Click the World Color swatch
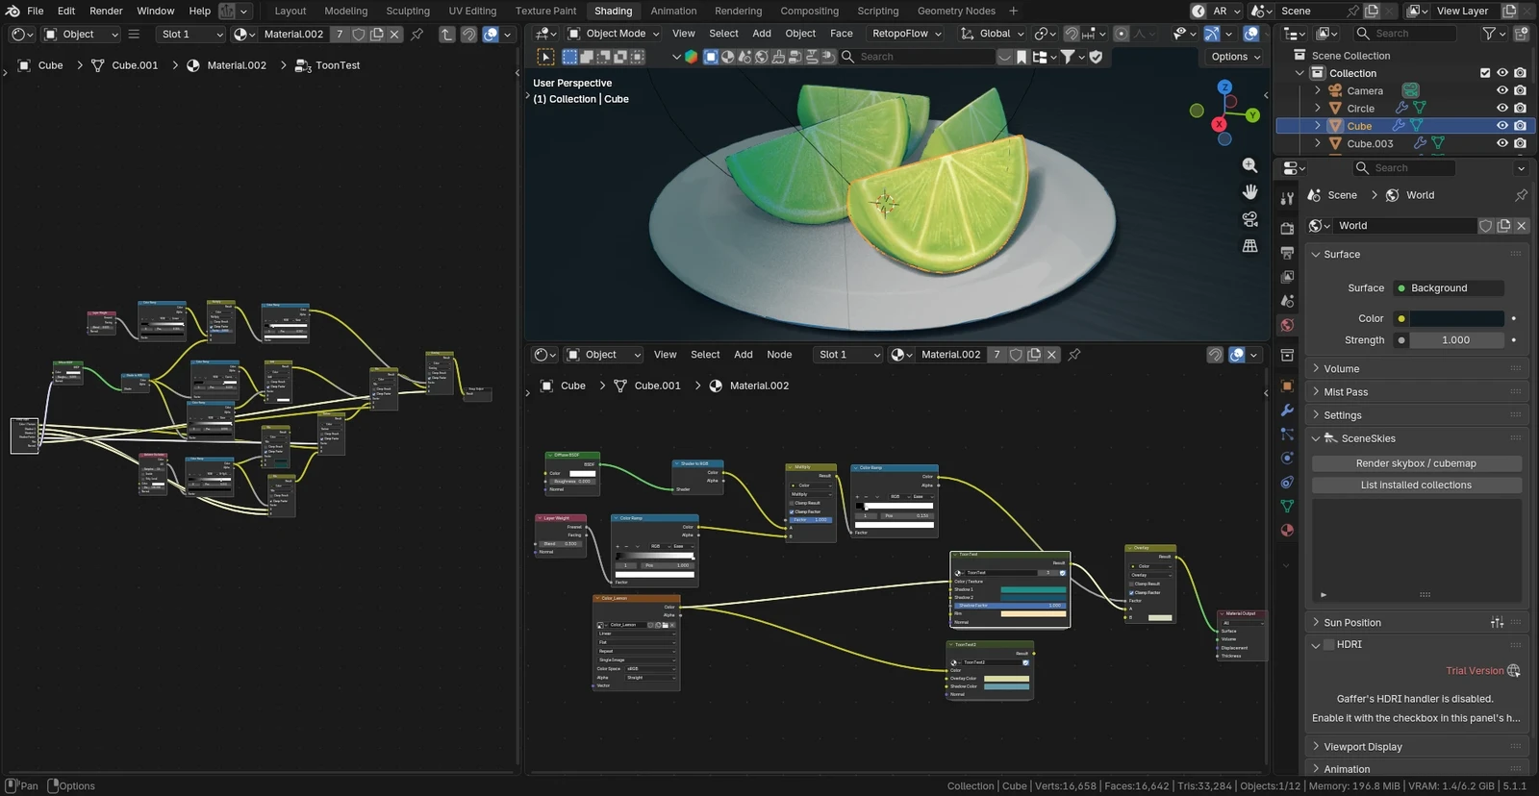 [x=1456, y=319]
